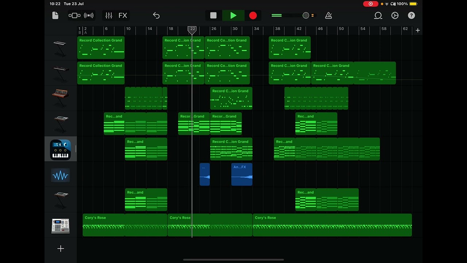Switch to the tracks view button
467x263 pixels.
coord(74,15)
